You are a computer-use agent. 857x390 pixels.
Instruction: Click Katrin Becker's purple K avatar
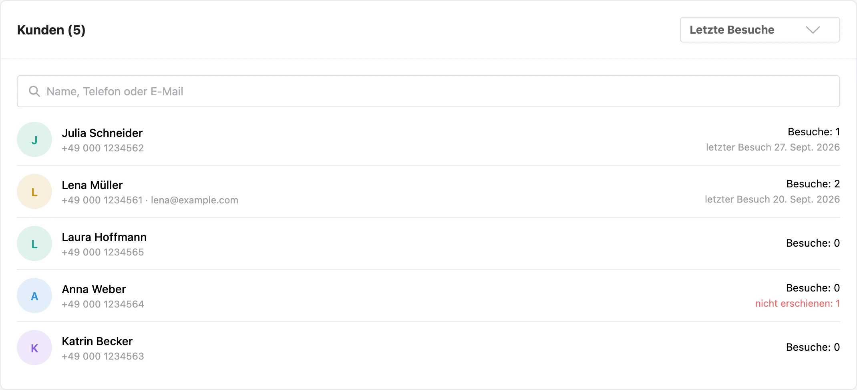tap(34, 348)
